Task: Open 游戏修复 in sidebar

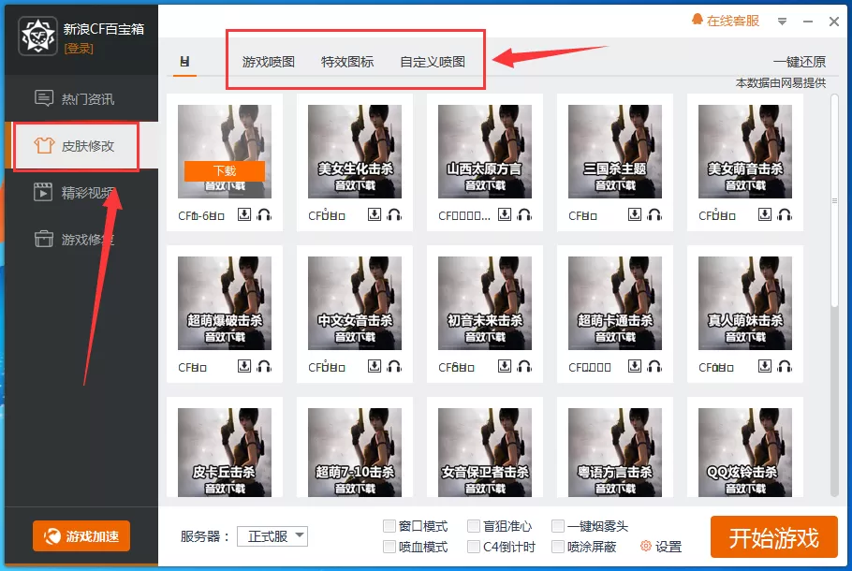Action: (x=81, y=239)
